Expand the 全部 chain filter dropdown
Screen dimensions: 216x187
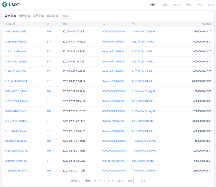(x=67, y=16)
